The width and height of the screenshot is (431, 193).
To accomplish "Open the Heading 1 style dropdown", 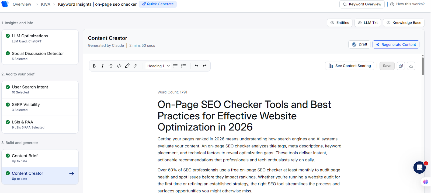I will click(x=158, y=66).
